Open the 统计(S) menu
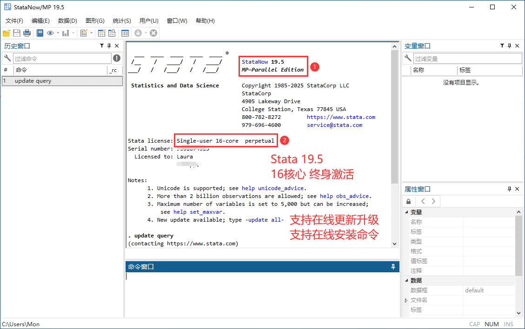Image resolution: width=525 pixels, height=329 pixels. (122, 21)
